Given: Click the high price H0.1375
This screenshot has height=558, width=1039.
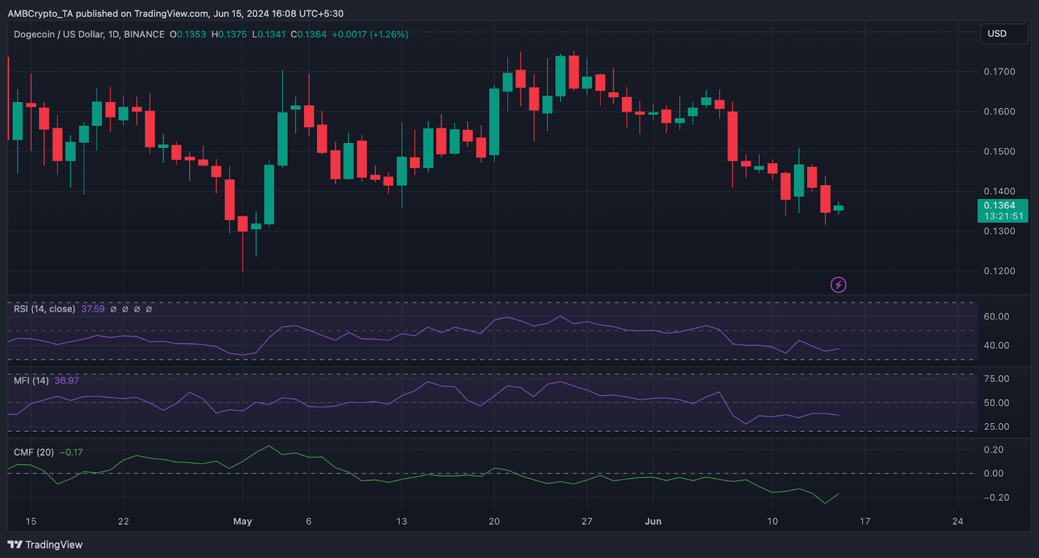Looking at the screenshot, I should click(229, 34).
